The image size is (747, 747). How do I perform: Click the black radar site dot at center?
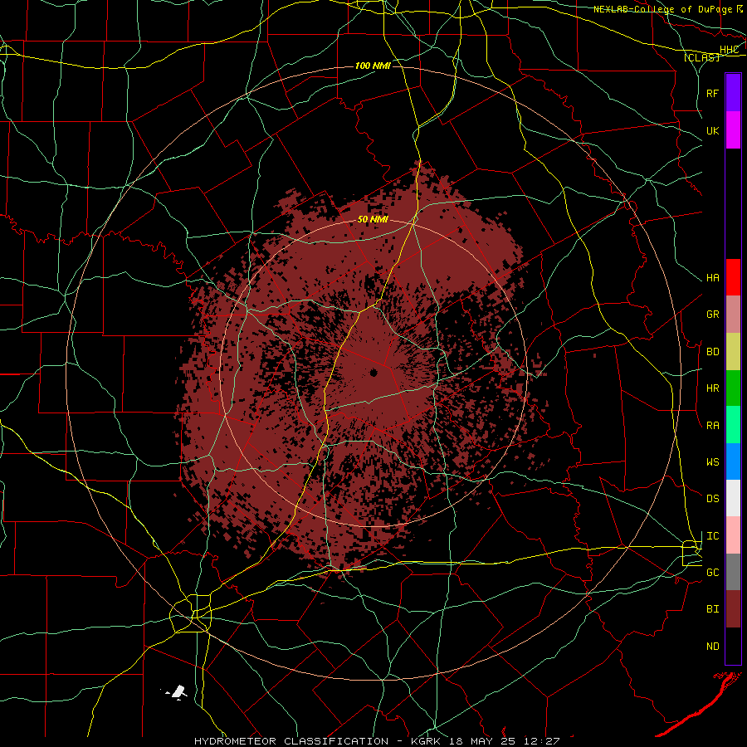point(373,373)
